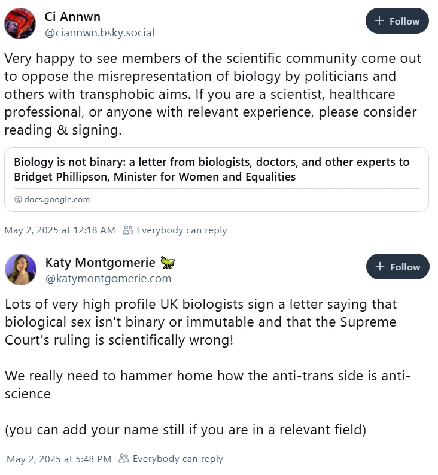Follow the Katy Montgomerie account
This screenshot has width=438, height=475.
[x=398, y=267]
